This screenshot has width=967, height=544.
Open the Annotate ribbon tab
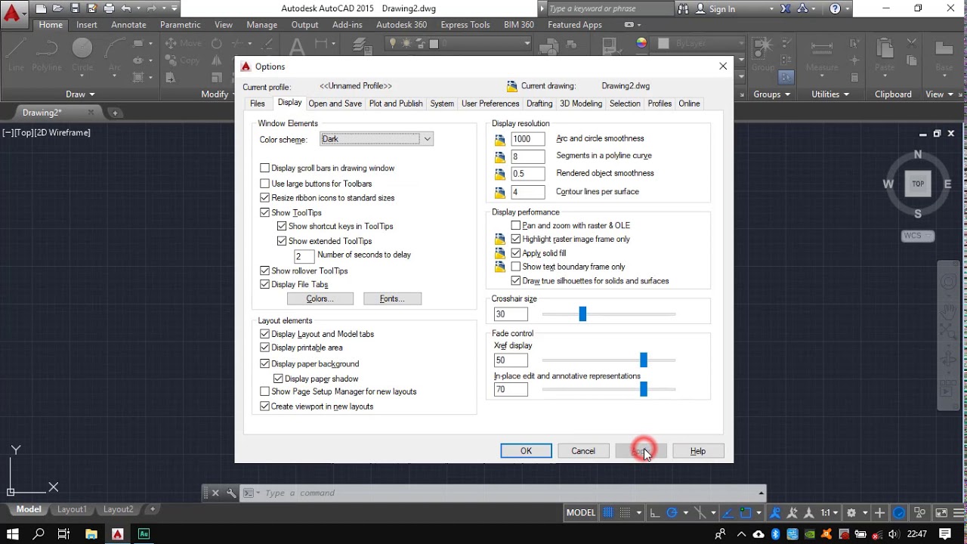pos(128,25)
